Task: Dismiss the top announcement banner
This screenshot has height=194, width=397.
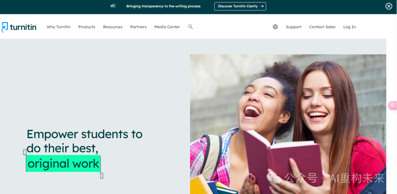Action: click(389, 6)
